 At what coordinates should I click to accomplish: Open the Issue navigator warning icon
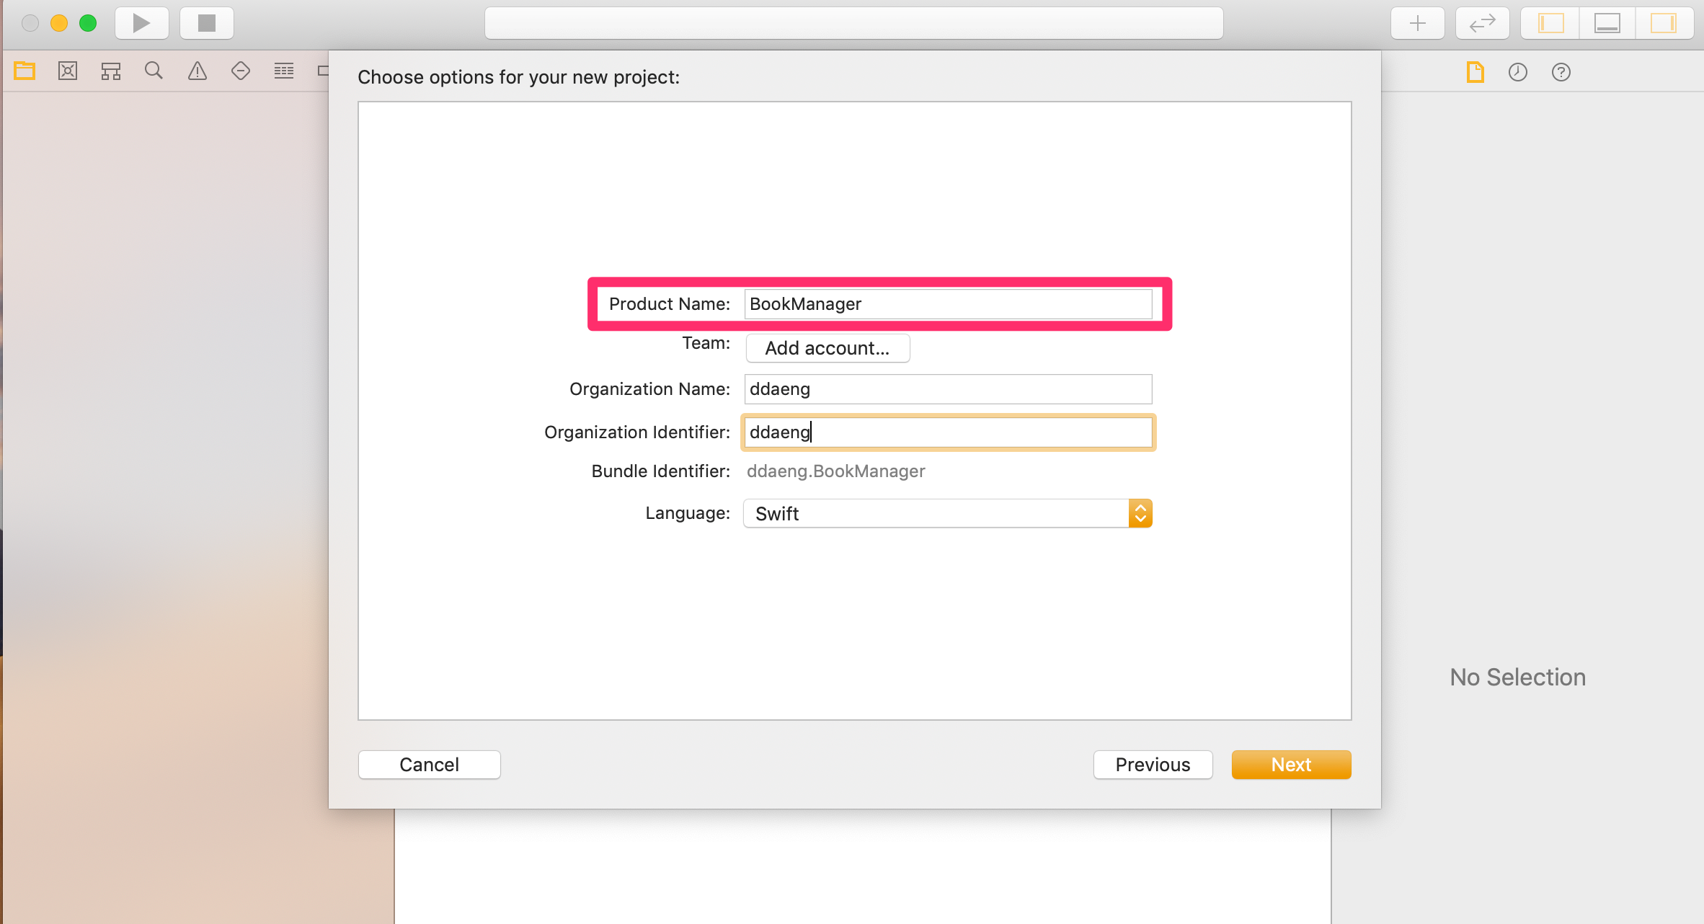(197, 71)
